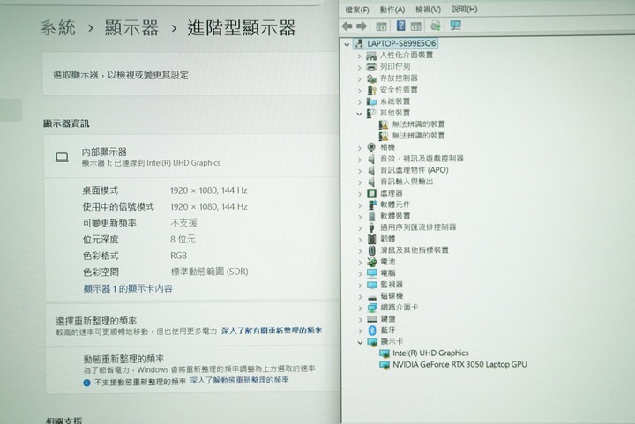This screenshot has width=635, height=424.
Task: Select Intel(R) UHD Graphics device entry
Action: pyautogui.click(x=430, y=353)
